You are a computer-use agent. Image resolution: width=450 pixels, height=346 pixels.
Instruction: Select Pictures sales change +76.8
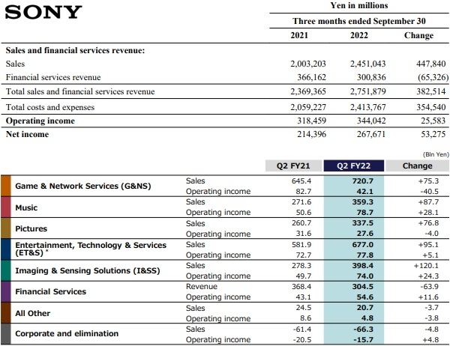click(428, 222)
